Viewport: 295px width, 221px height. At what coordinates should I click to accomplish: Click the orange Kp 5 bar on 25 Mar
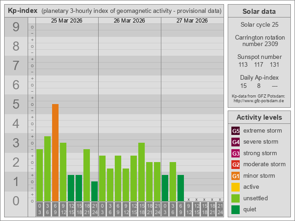coord(55,152)
